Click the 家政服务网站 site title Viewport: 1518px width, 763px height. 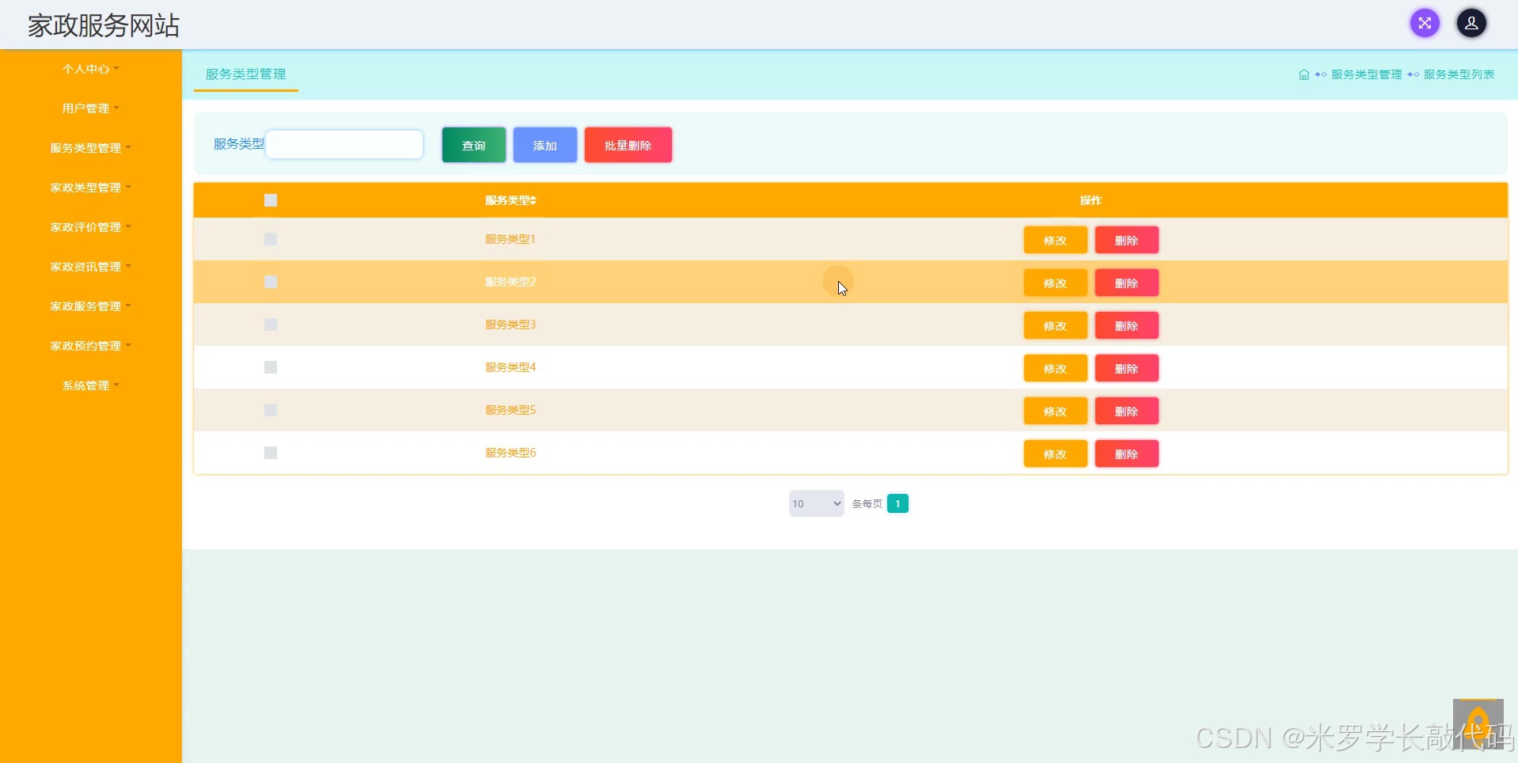104,25
